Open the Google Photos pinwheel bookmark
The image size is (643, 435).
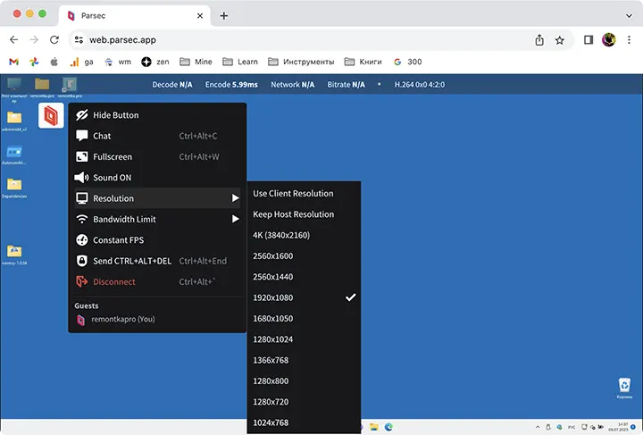click(x=34, y=62)
